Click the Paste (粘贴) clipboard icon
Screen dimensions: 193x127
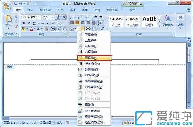(x=9, y=20)
